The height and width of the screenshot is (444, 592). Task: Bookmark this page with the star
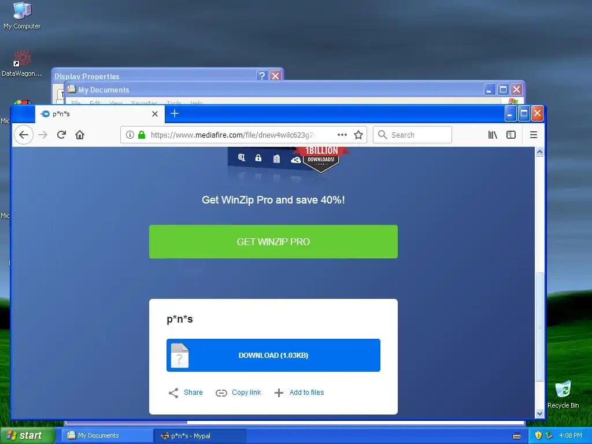358,135
